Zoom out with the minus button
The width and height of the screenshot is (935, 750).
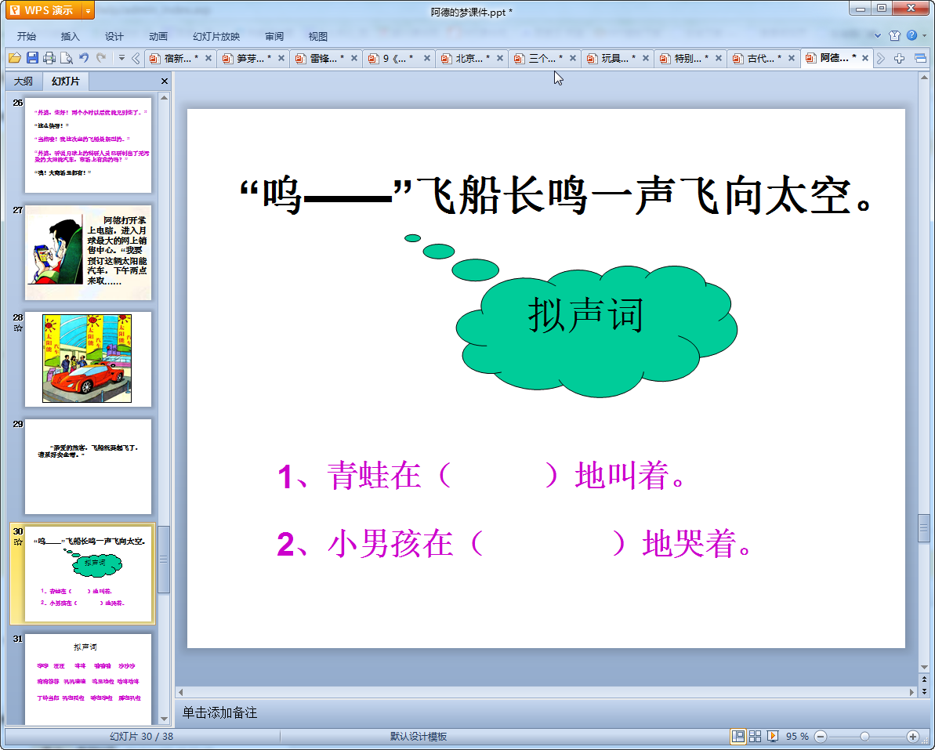click(x=821, y=737)
